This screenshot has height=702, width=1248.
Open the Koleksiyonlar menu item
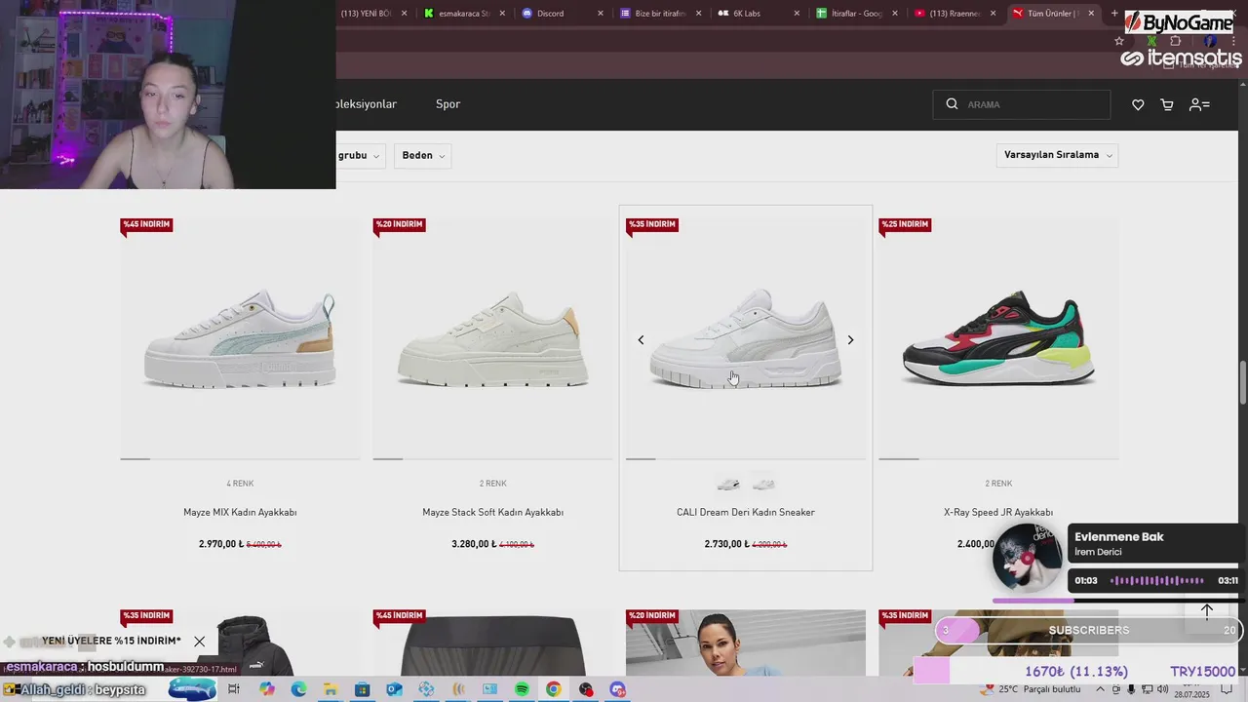[367, 104]
